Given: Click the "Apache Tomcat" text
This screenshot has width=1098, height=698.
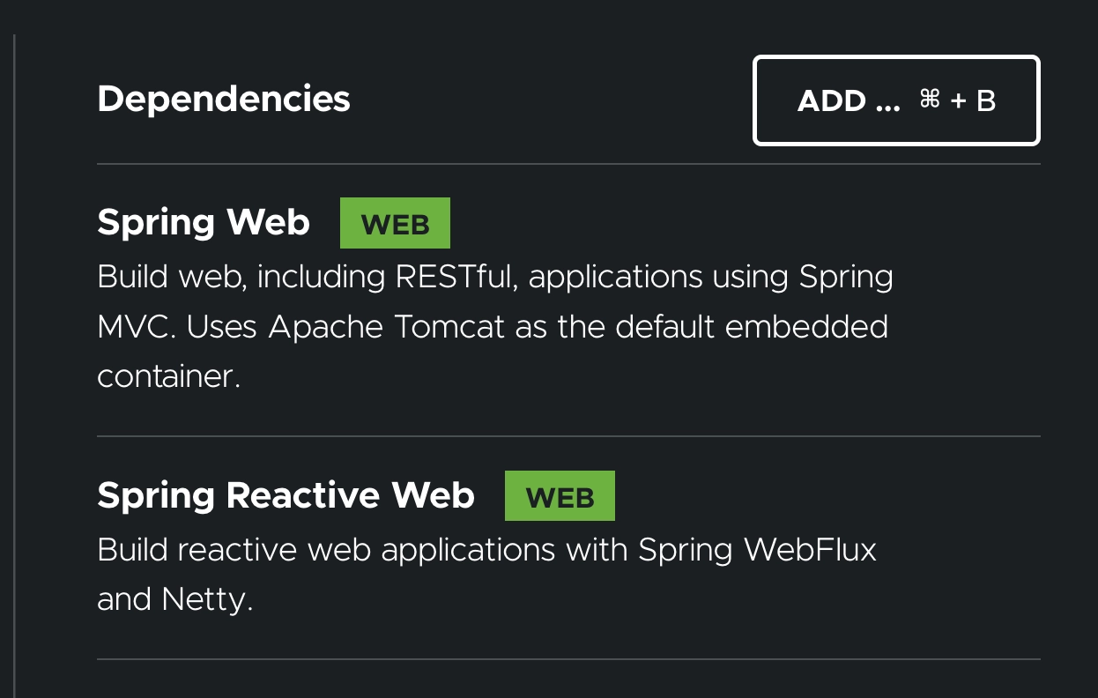Looking at the screenshot, I should point(387,327).
